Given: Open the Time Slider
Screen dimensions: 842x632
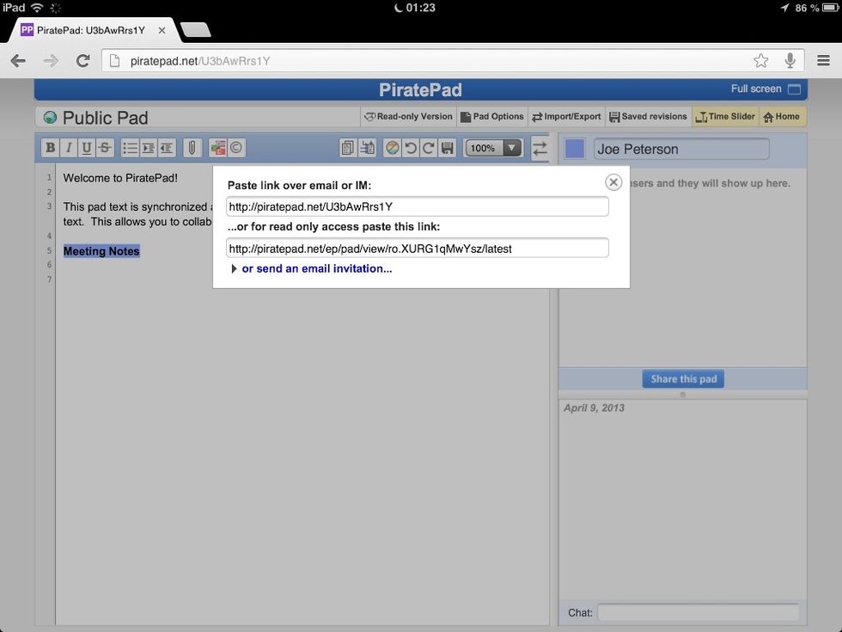Looking at the screenshot, I should pos(725,117).
